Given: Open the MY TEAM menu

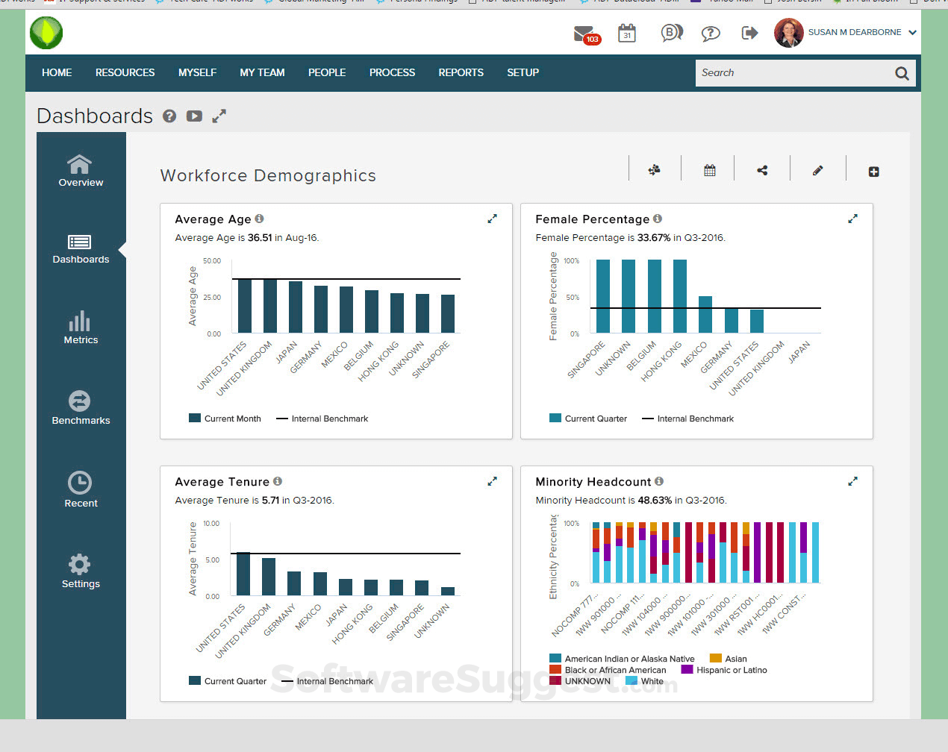Looking at the screenshot, I should coord(262,72).
